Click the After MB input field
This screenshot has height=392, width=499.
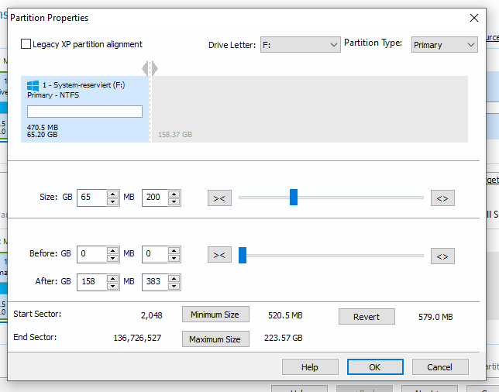coord(155,282)
